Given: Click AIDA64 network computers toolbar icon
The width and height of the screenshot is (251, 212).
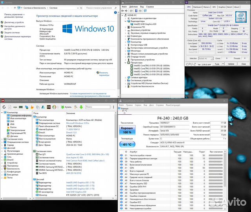Looking at the screenshot, I should [x=27, y=107].
